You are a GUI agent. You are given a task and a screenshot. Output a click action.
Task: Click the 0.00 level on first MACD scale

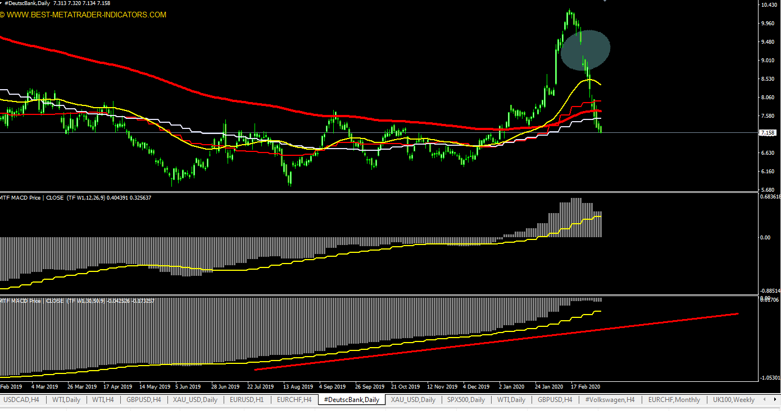pos(765,237)
